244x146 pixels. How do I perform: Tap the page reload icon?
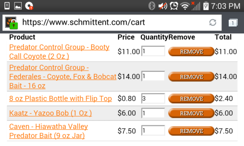[x=213, y=22]
